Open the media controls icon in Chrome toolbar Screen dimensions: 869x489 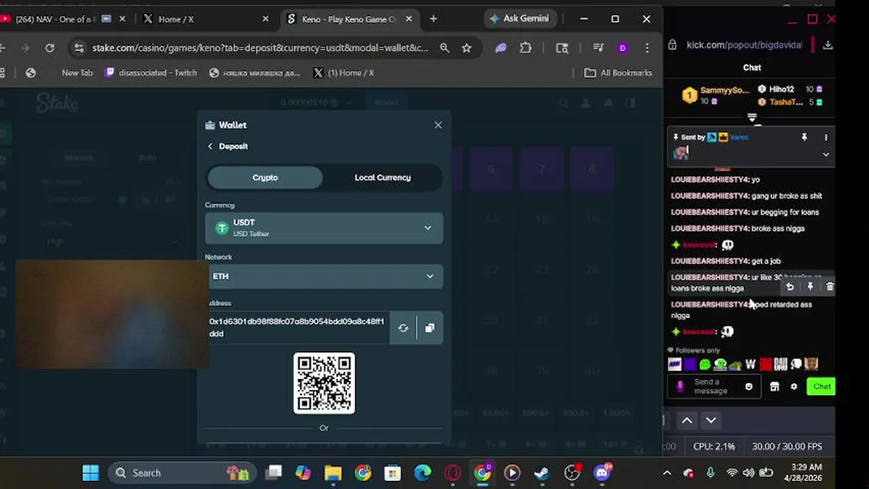598,48
